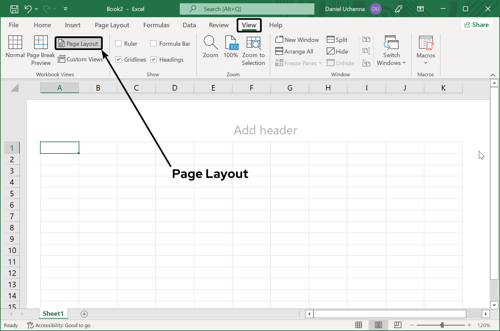Switch to the Formulas ribbon tab
Screen dimensions: 500x331
[156, 25]
